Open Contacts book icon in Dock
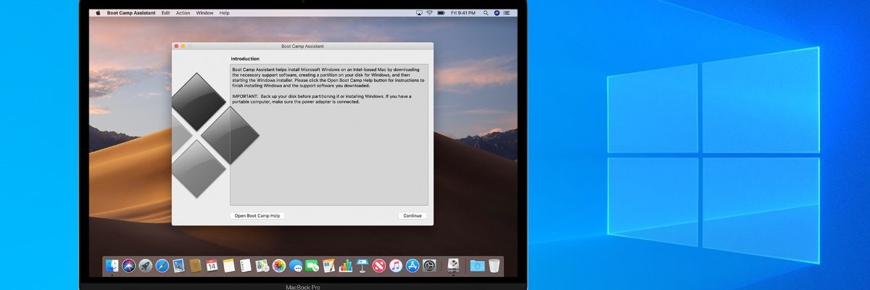The width and height of the screenshot is (870, 290). point(195,266)
